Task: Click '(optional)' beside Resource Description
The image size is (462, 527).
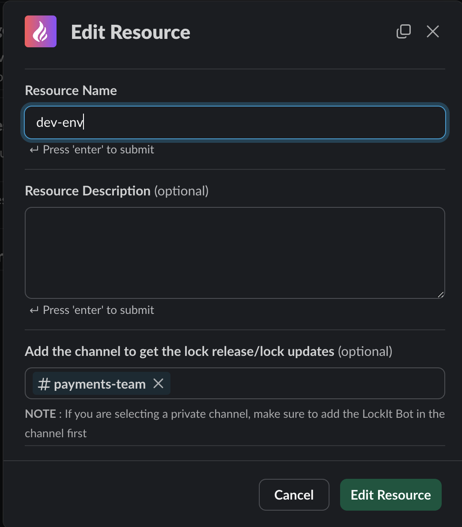Action: (181, 191)
